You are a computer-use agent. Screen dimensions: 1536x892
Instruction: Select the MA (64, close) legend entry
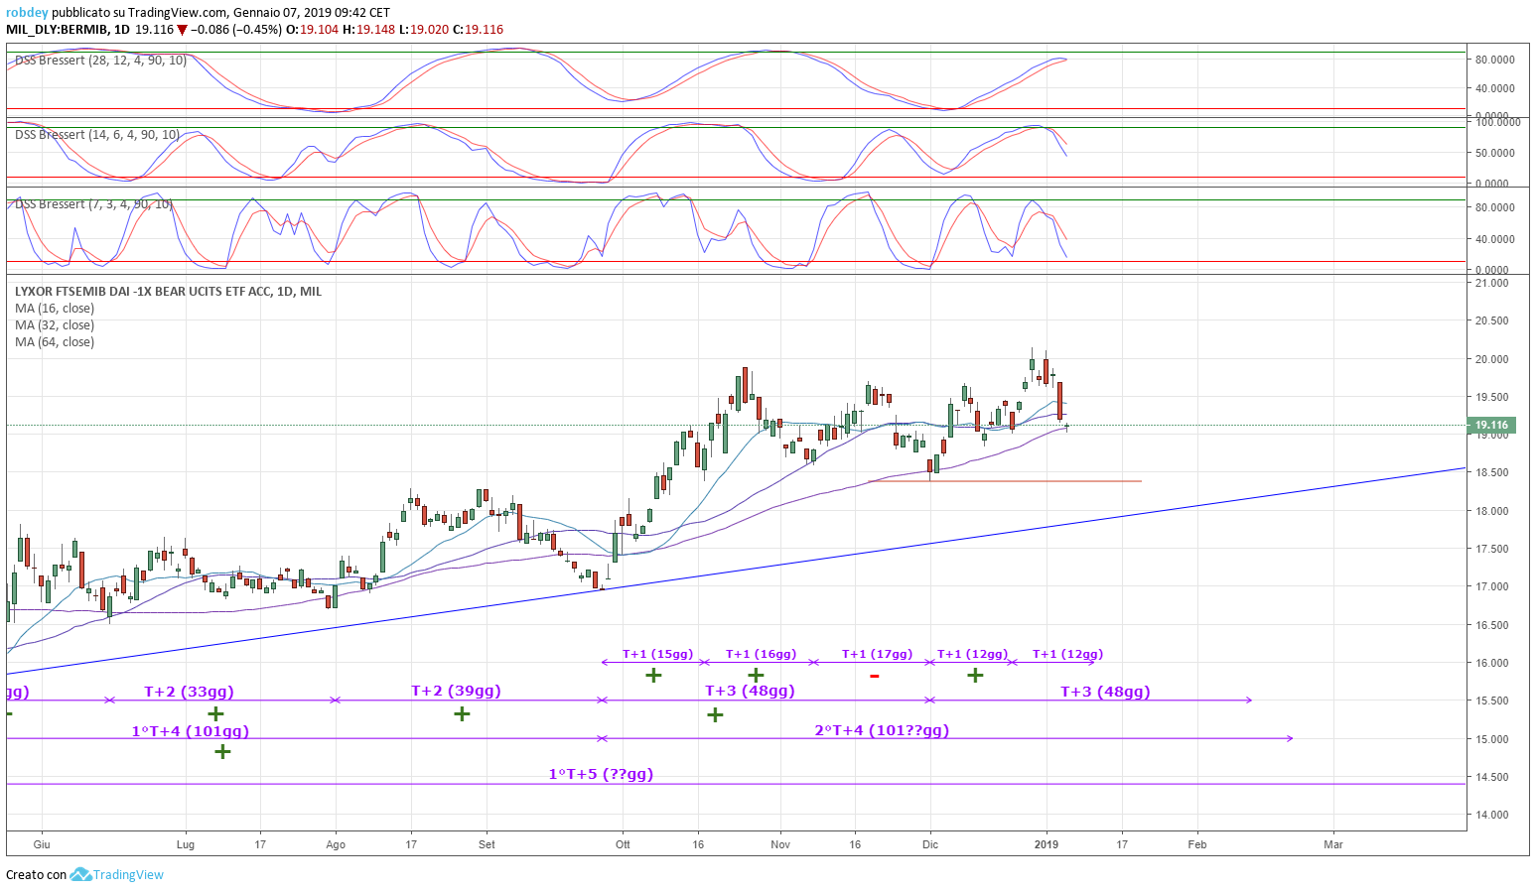pos(55,341)
